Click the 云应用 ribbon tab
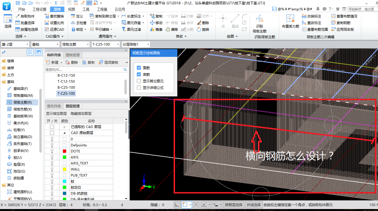 tap(120, 9)
